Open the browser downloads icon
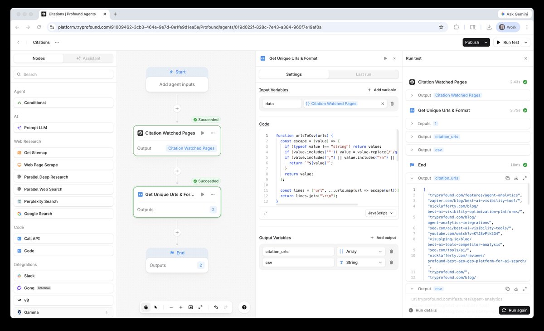The height and width of the screenshot is (331, 544). click(x=489, y=27)
